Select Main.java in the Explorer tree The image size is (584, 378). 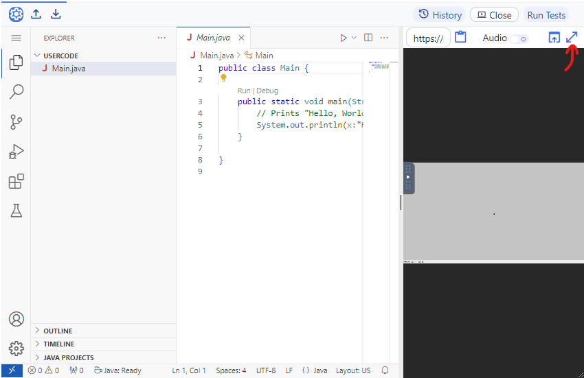coord(69,69)
